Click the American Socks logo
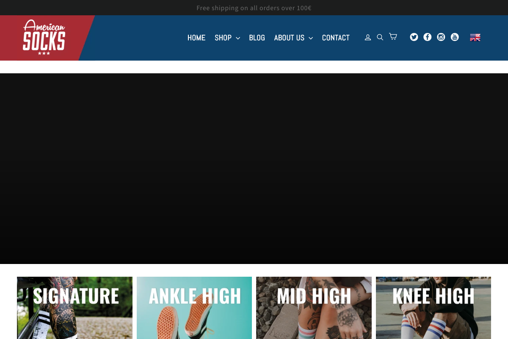This screenshot has width=508, height=339. click(44, 37)
